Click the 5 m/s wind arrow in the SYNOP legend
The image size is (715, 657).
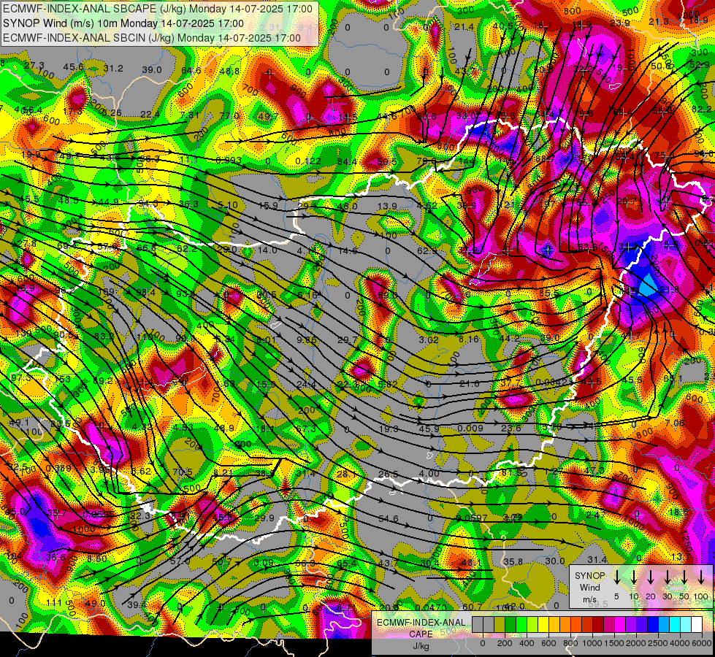616,577
